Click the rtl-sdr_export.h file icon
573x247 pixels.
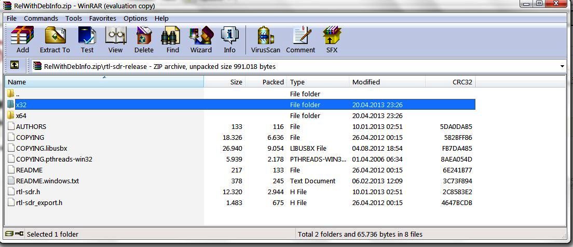tap(11, 202)
